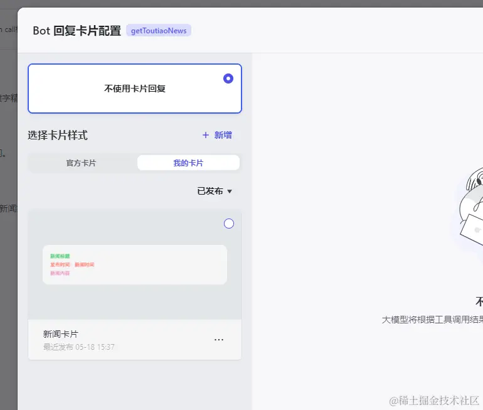This screenshot has width=483, height=410.
Task: Click the 新闻卡片 preview thumbnail
Action: [x=135, y=264]
